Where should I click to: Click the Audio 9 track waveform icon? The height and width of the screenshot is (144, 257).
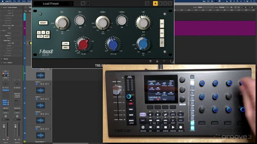point(41,135)
